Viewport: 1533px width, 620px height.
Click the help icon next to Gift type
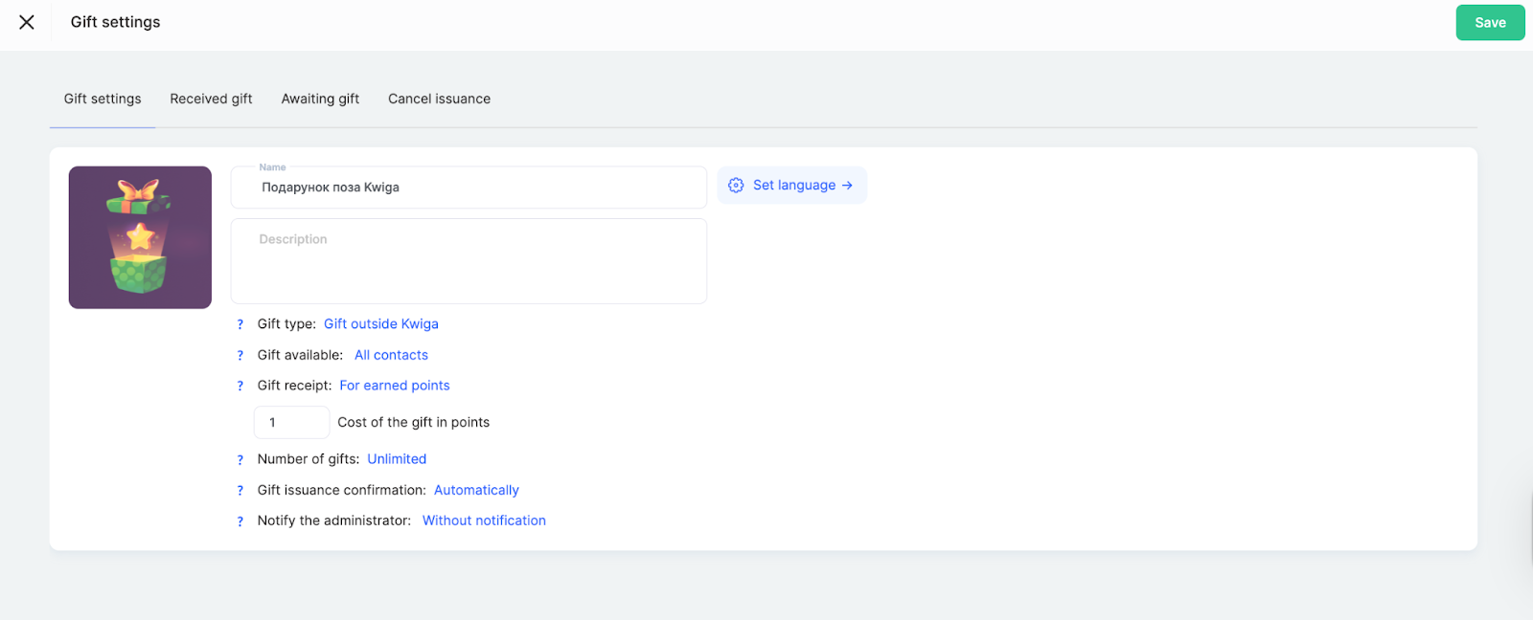point(240,324)
